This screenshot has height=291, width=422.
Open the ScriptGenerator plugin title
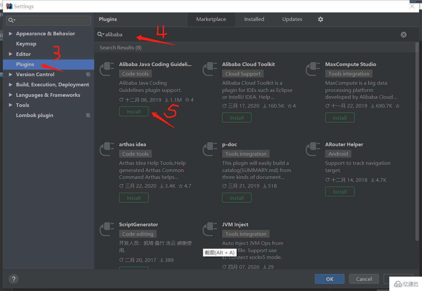[x=138, y=225]
